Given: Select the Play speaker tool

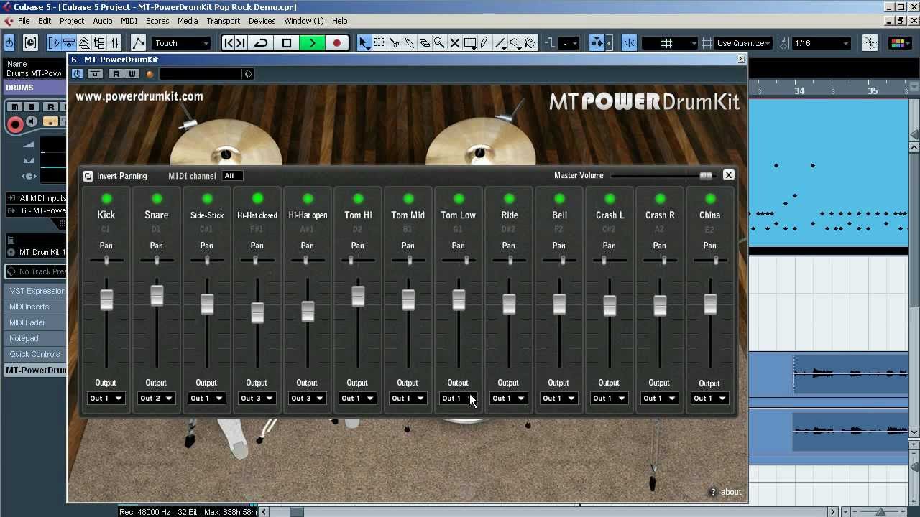Looking at the screenshot, I should (515, 43).
